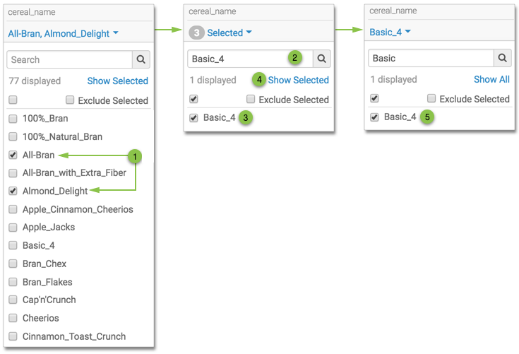Tick the Cinnamon_Toast_Crunch checkbox
The width and height of the screenshot is (519, 354).
click(x=13, y=336)
